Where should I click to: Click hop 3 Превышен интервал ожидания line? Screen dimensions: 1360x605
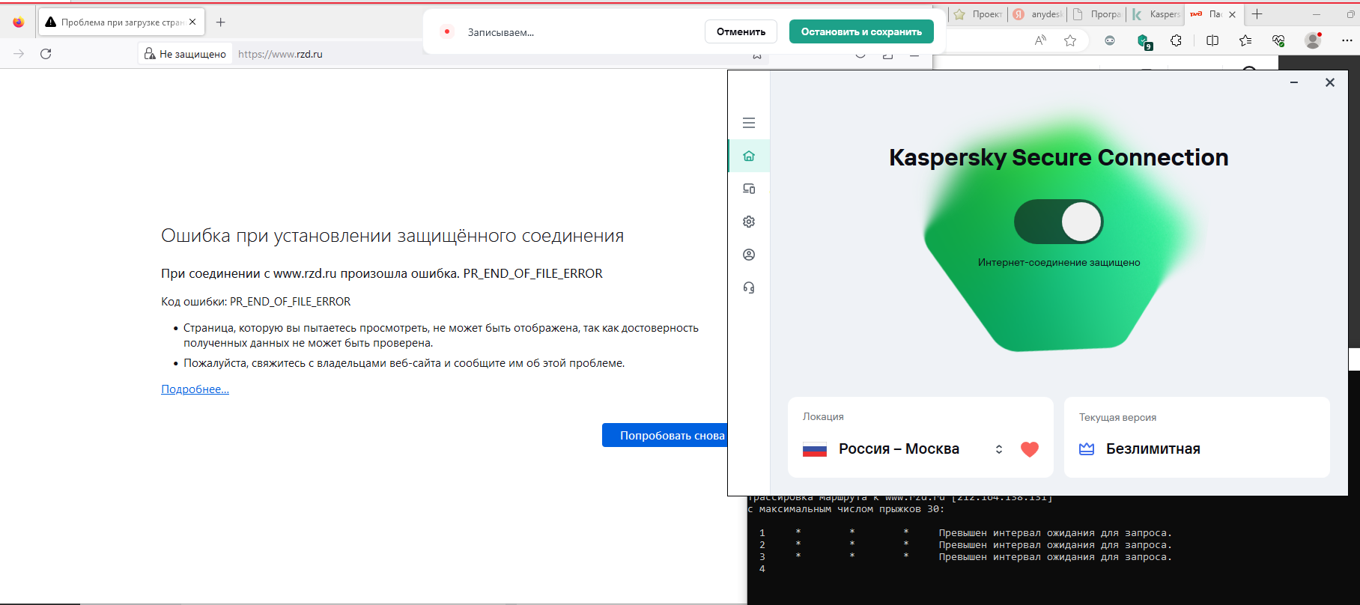point(1055,557)
